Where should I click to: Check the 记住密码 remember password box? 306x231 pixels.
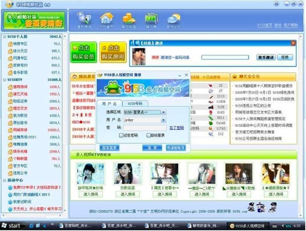[121, 135]
